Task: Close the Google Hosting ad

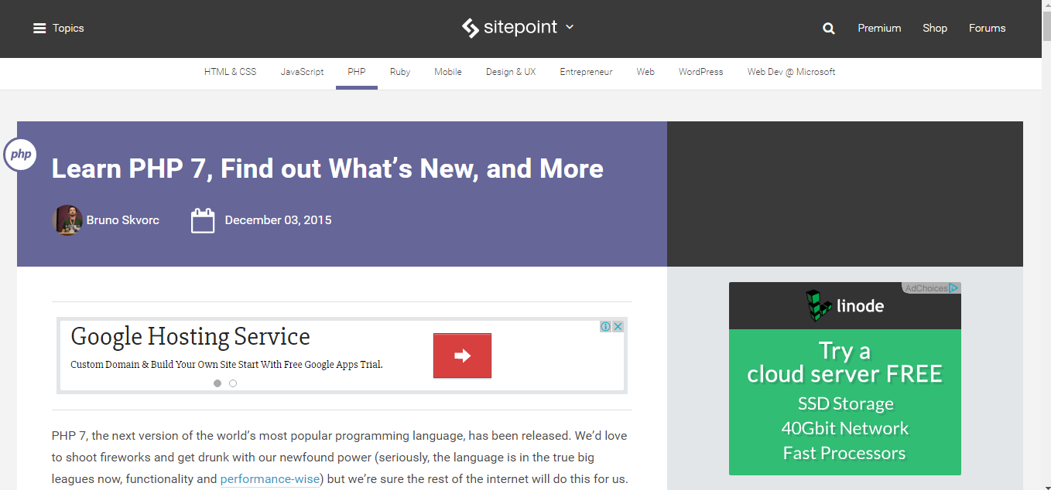Action: click(x=618, y=326)
